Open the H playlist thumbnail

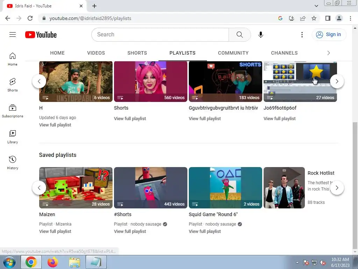pyautogui.click(x=76, y=81)
